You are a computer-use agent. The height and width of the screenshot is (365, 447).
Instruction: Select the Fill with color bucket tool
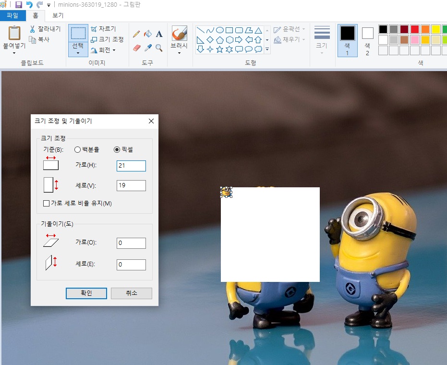click(148, 34)
